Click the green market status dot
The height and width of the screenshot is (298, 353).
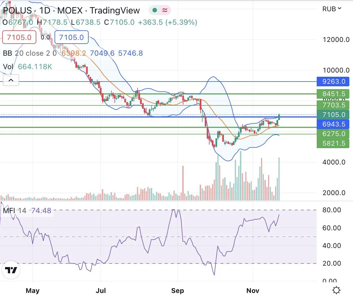tap(154, 10)
